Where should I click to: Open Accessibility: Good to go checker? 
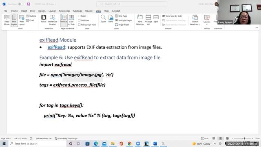click(66, 138)
